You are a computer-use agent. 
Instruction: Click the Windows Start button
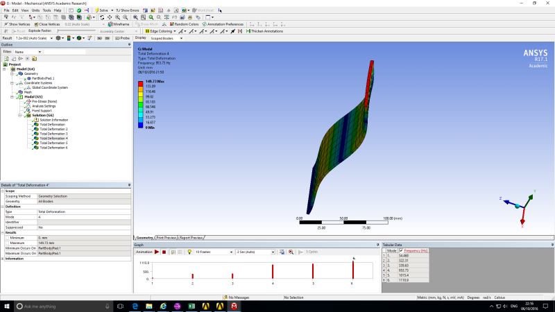point(7,306)
